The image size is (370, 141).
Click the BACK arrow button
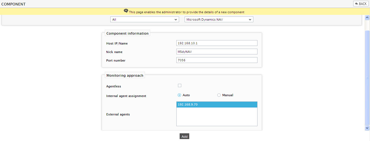click(x=361, y=4)
